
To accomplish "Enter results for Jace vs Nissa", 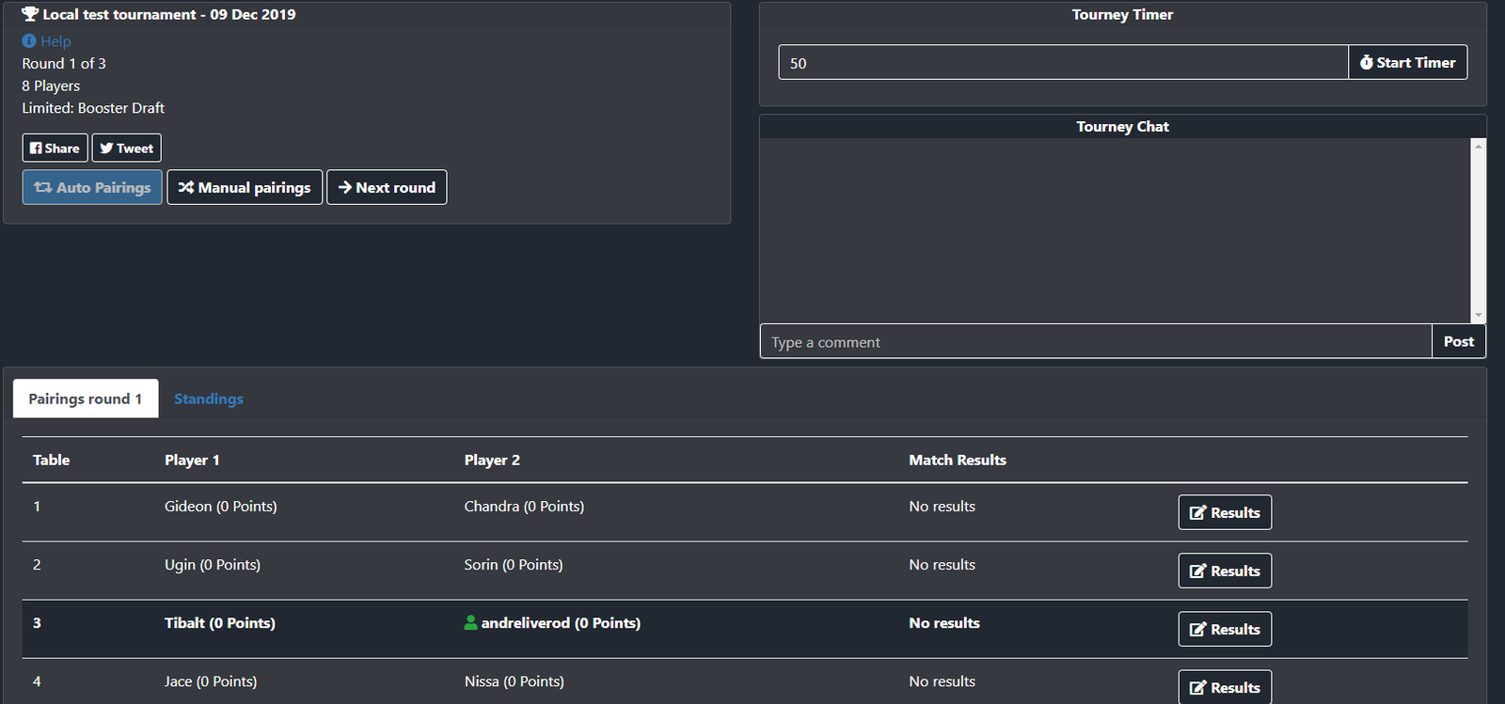I will (x=1225, y=688).
